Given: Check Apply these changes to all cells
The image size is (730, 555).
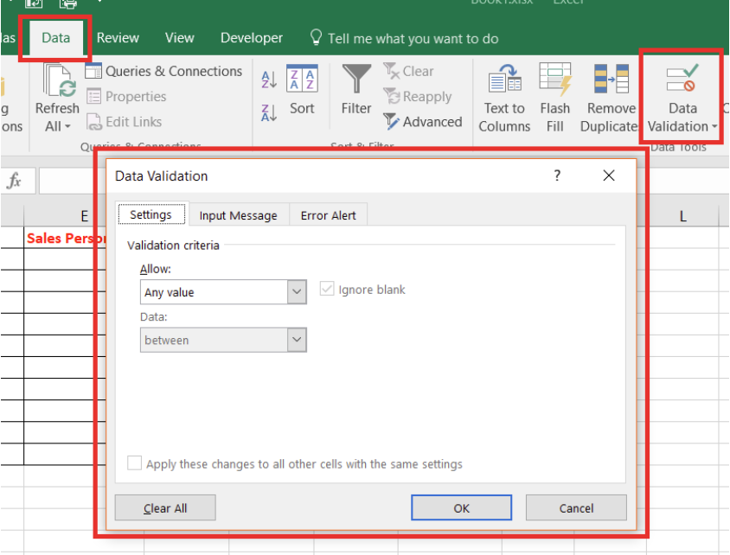Looking at the screenshot, I should click(x=135, y=464).
